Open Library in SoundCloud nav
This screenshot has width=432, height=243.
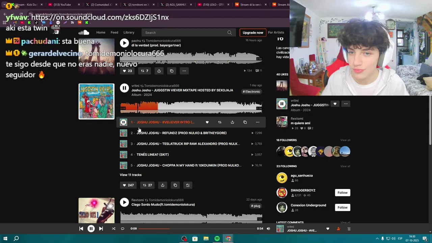point(129,32)
